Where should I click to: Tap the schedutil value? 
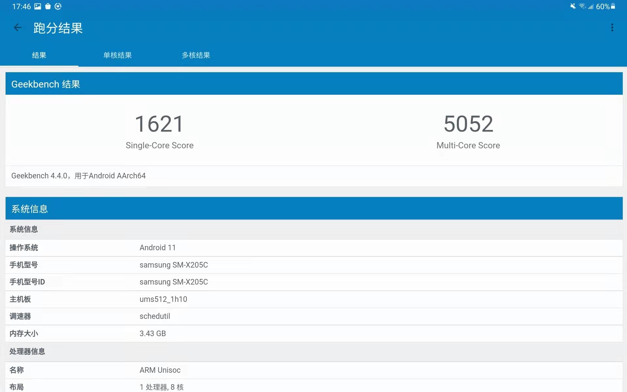click(155, 316)
